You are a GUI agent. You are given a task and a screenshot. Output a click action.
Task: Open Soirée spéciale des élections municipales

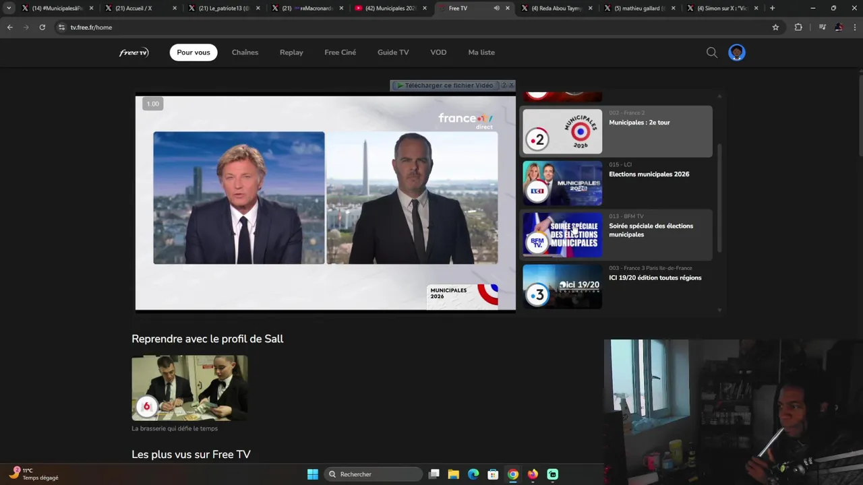click(x=651, y=230)
